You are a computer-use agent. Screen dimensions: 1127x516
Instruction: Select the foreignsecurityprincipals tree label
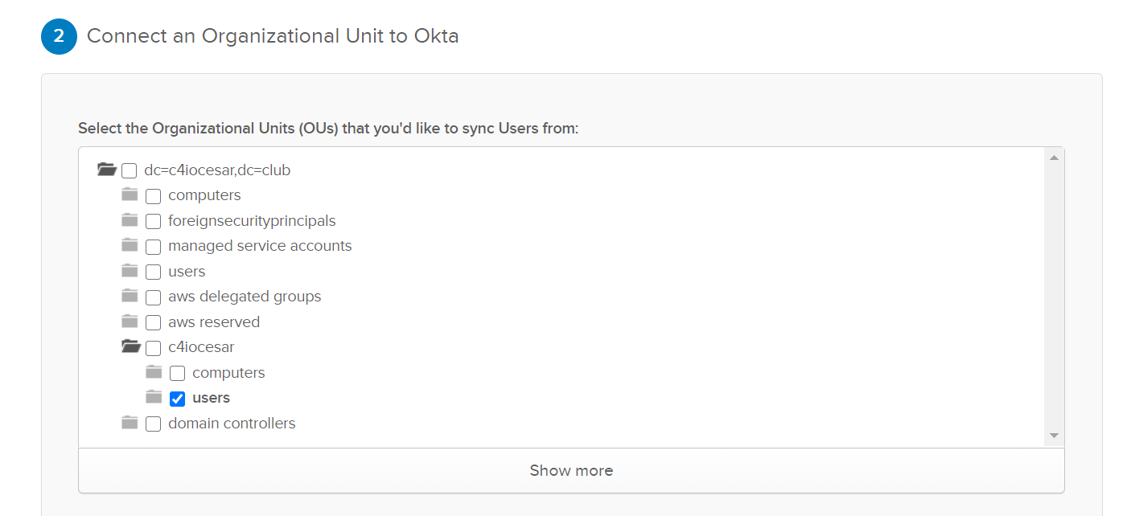[252, 221]
